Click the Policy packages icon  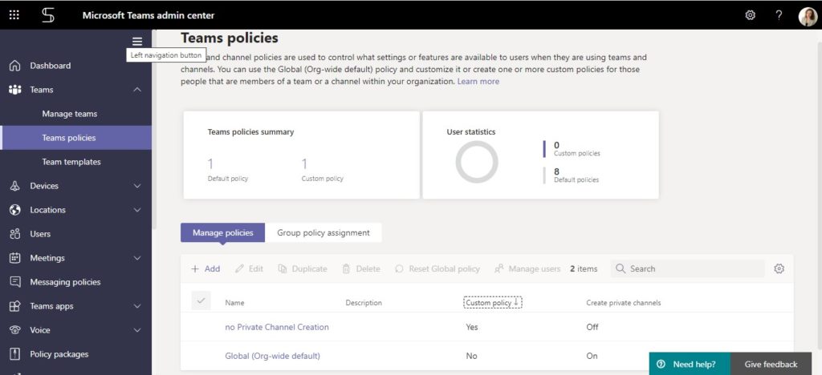point(15,354)
